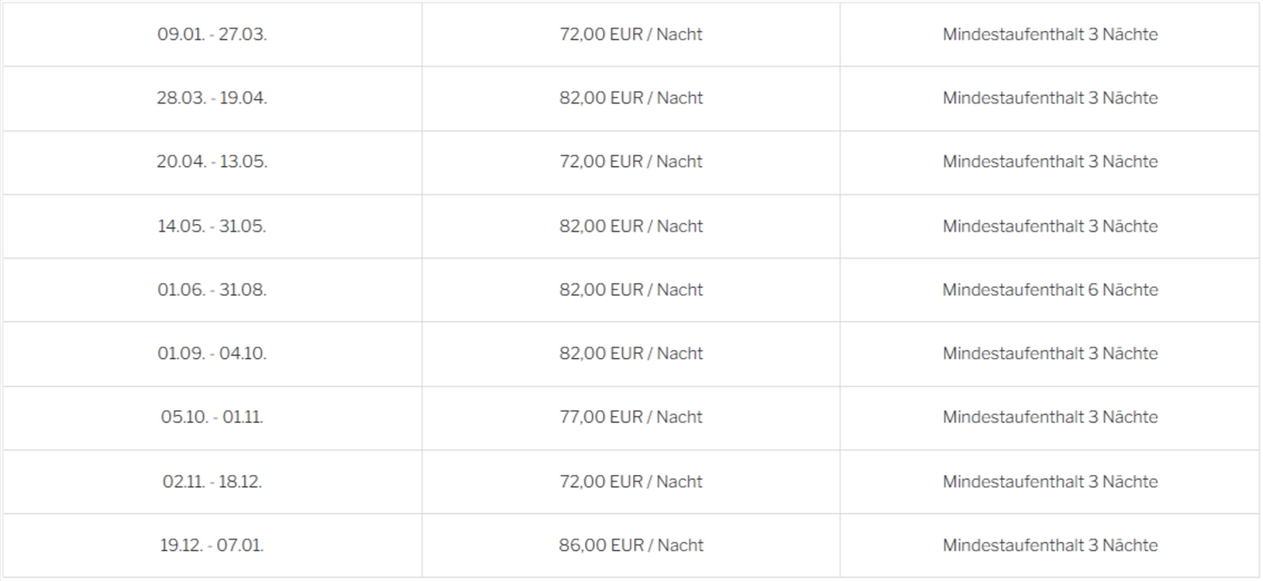Screen dimensions: 1263x581
Task: Select the 86,00 EUR / Nacht price
Action: pyautogui.click(x=631, y=545)
